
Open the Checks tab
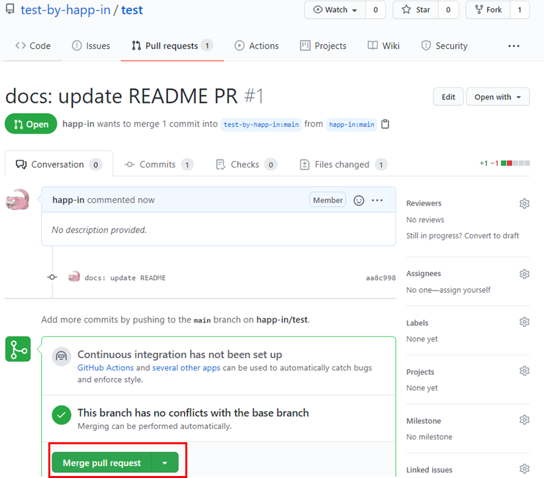click(246, 165)
